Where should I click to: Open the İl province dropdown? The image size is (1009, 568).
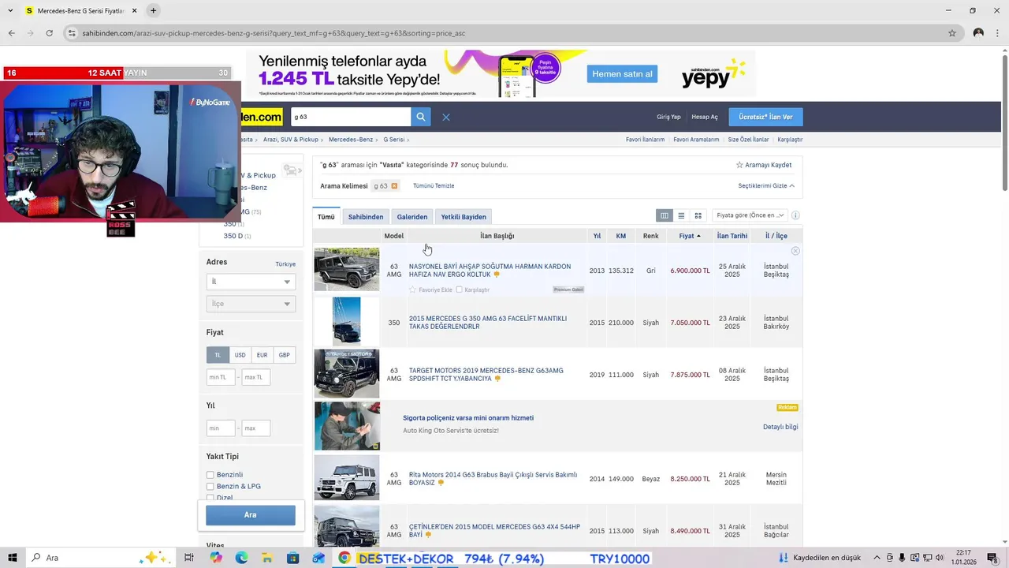coord(251,282)
